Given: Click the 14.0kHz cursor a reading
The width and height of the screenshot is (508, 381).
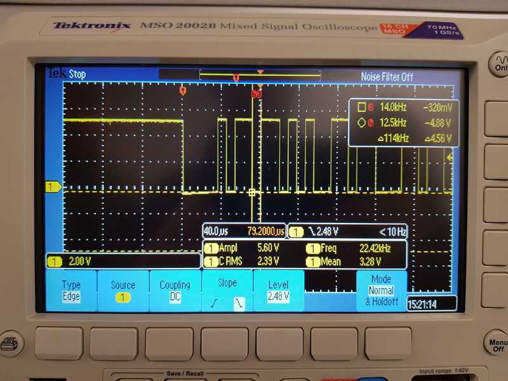Looking at the screenshot, I should (x=393, y=107).
